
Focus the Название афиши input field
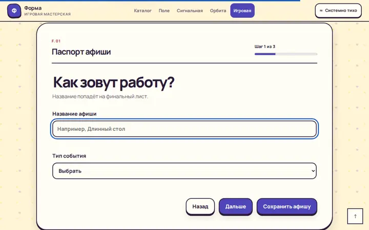click(184, 129)
